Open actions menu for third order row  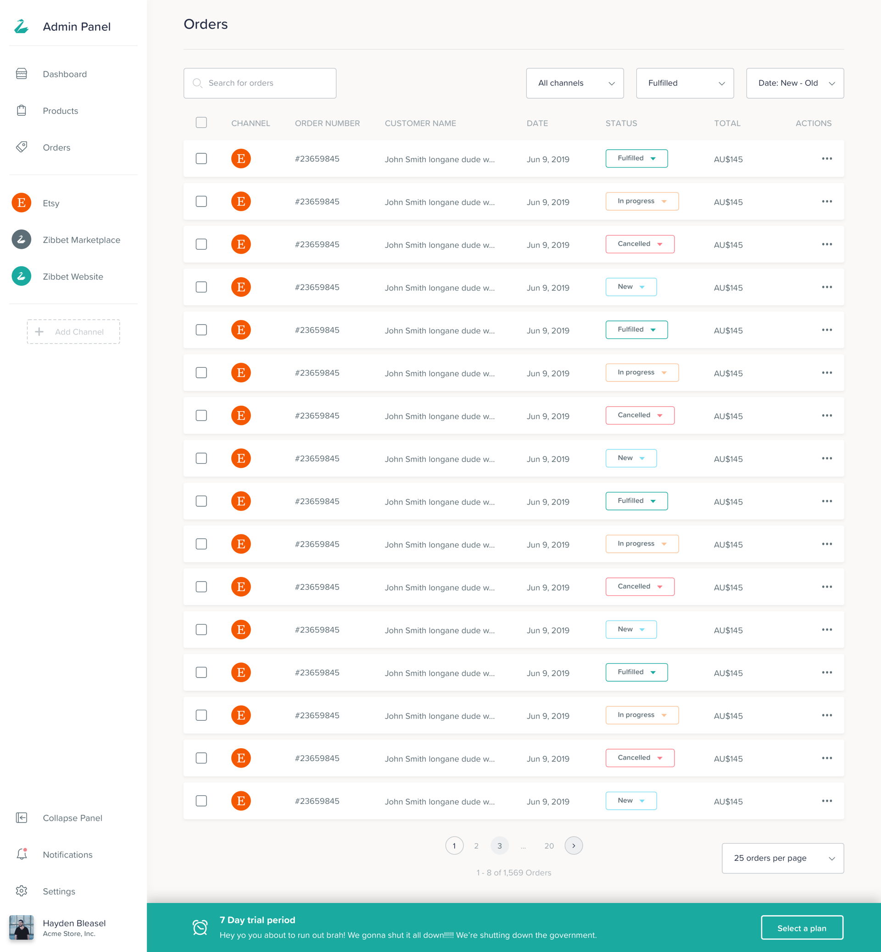click(x=827, y=244)
